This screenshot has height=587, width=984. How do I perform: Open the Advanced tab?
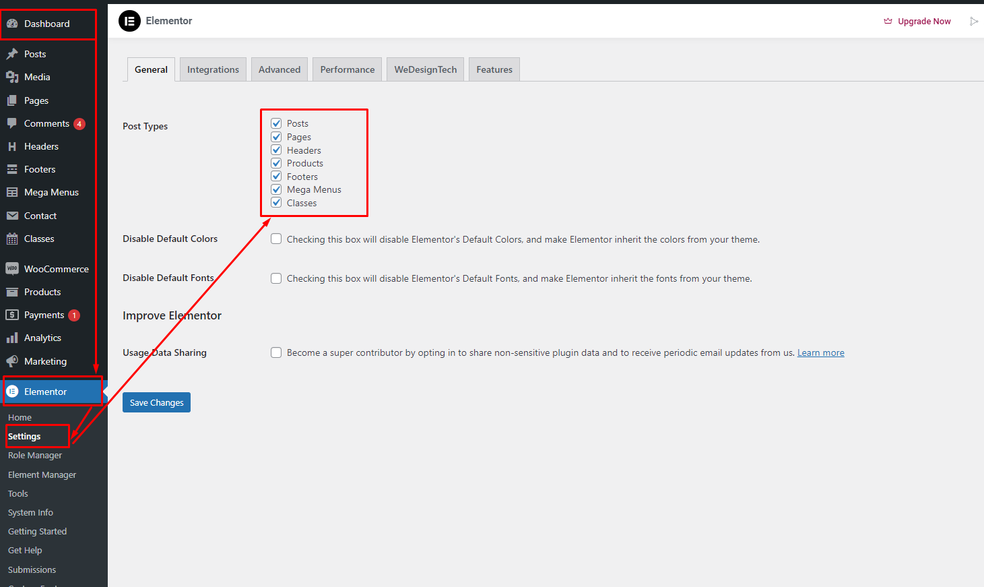pos(280,69)
